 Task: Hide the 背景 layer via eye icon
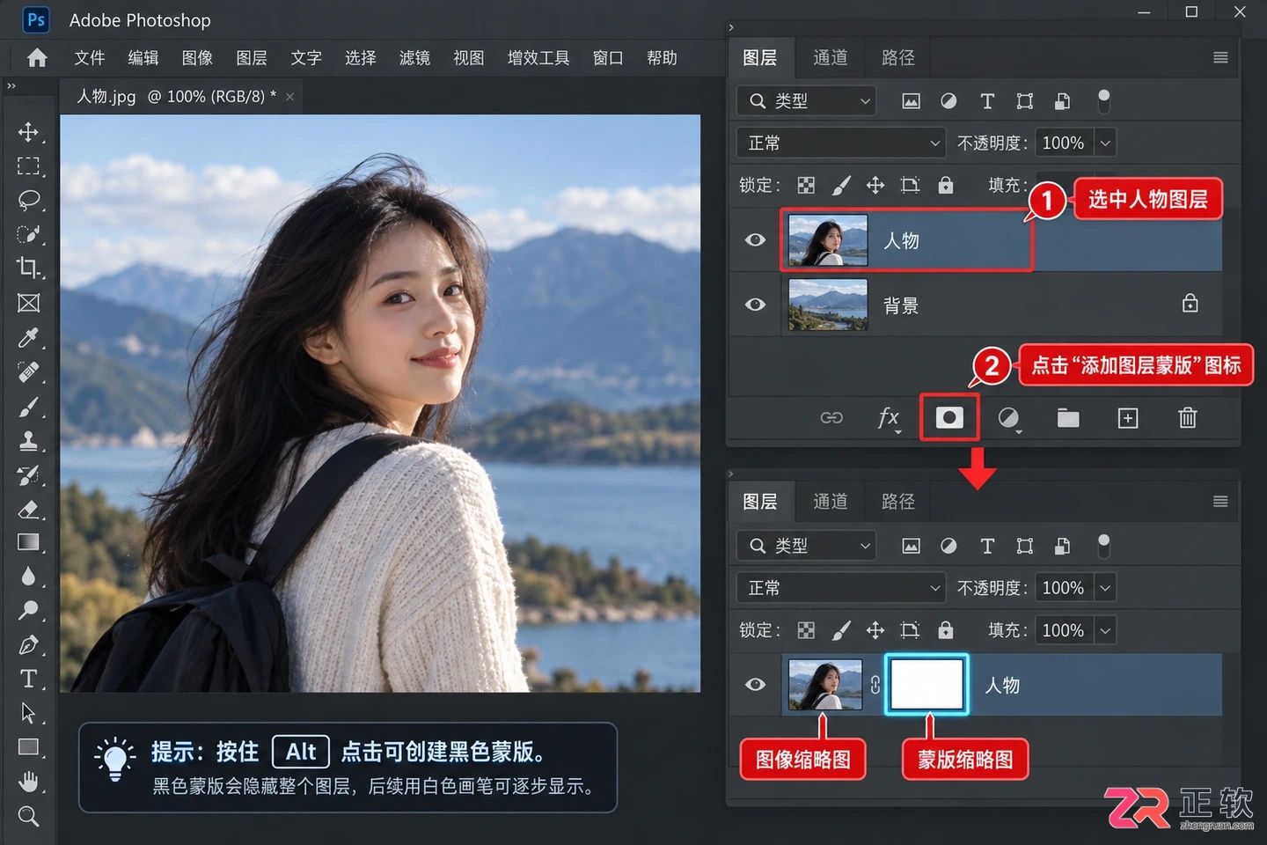pos(755,305)
